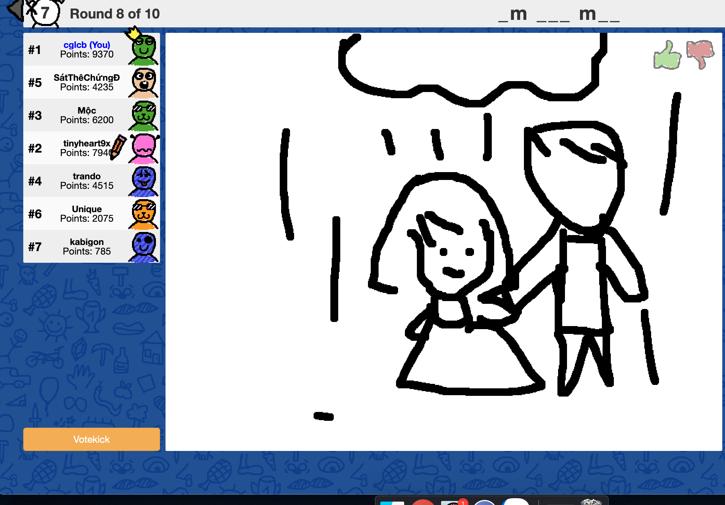Click the alarm clock timer icon

click(45, 13)
